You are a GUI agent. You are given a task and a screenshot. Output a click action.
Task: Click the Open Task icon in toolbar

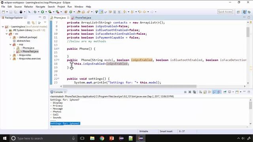point(83,12)
